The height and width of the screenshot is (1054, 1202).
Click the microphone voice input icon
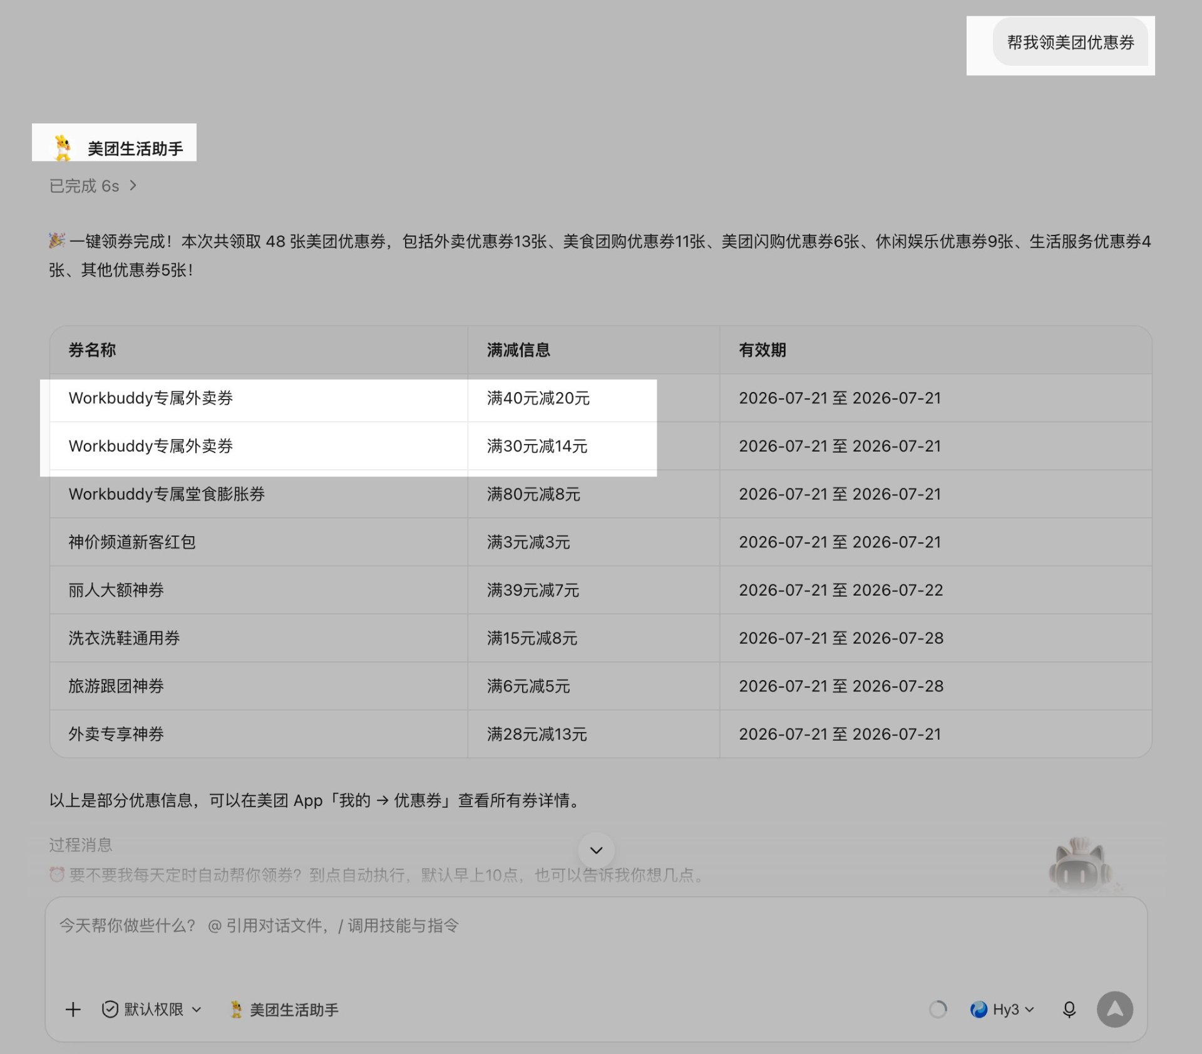[1069, 1010]
